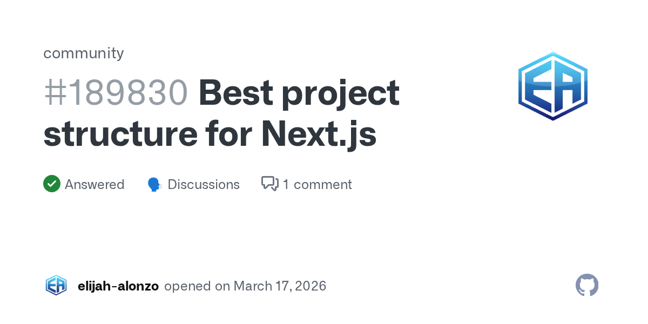Select the discussion number #189830

(116, 93)
